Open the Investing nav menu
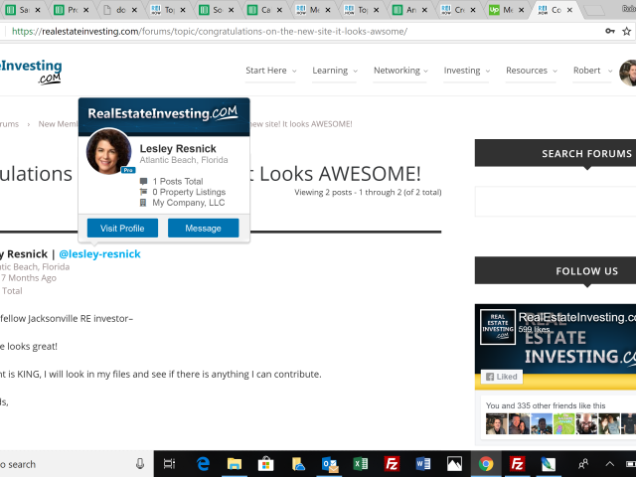 (467, 71)
